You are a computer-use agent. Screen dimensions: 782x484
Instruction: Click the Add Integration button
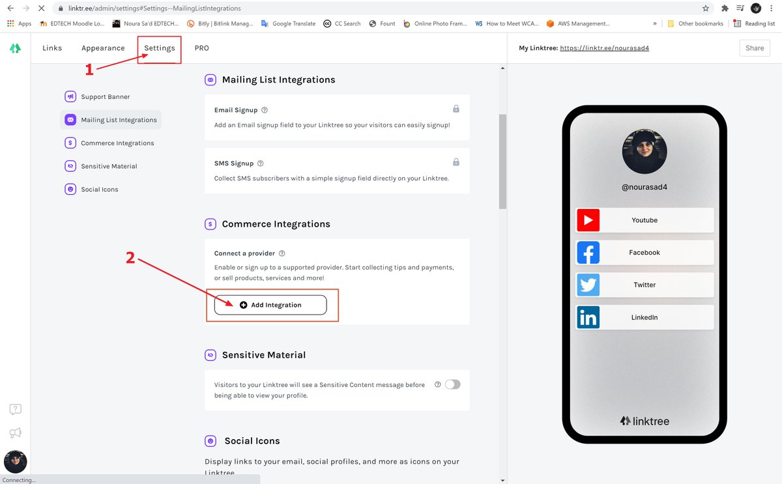tap(270, 305)
